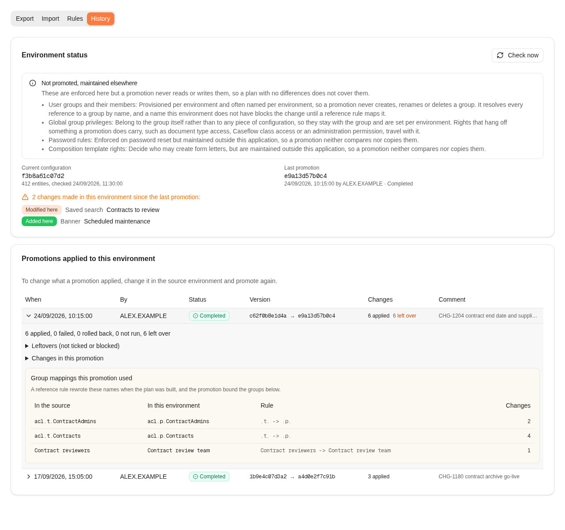Click the acl.p.Contracts environment group
Image resolution: width=565 pixels, height=530 pixels.
(x=170, y=436)
